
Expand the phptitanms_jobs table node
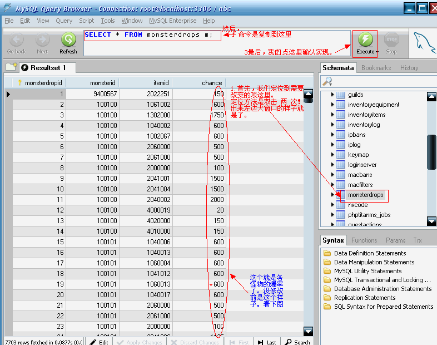click(332, 215)
